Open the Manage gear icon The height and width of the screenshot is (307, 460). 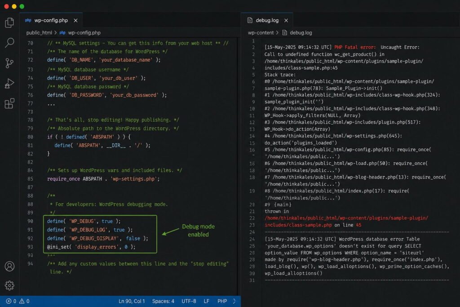pos(9,285)
